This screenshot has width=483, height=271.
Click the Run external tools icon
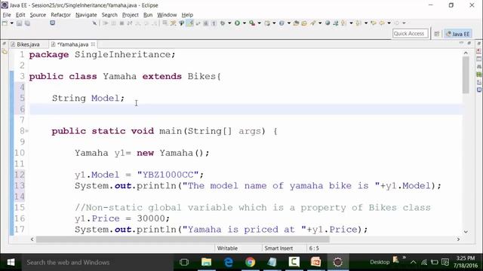[x=252, y=23]
